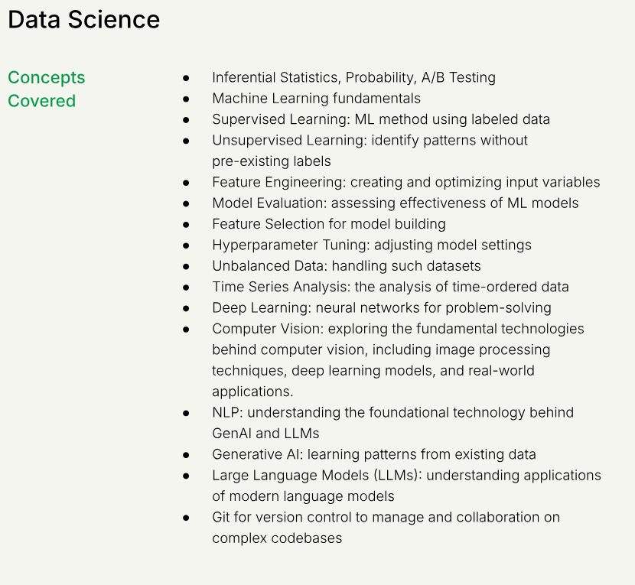Click the Hyperparameter Tuning item
The image size is (635, 585).
tap(371, 245)
